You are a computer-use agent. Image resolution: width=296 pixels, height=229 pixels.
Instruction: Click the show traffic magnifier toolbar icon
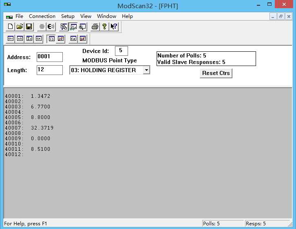(x=82, y=26)
